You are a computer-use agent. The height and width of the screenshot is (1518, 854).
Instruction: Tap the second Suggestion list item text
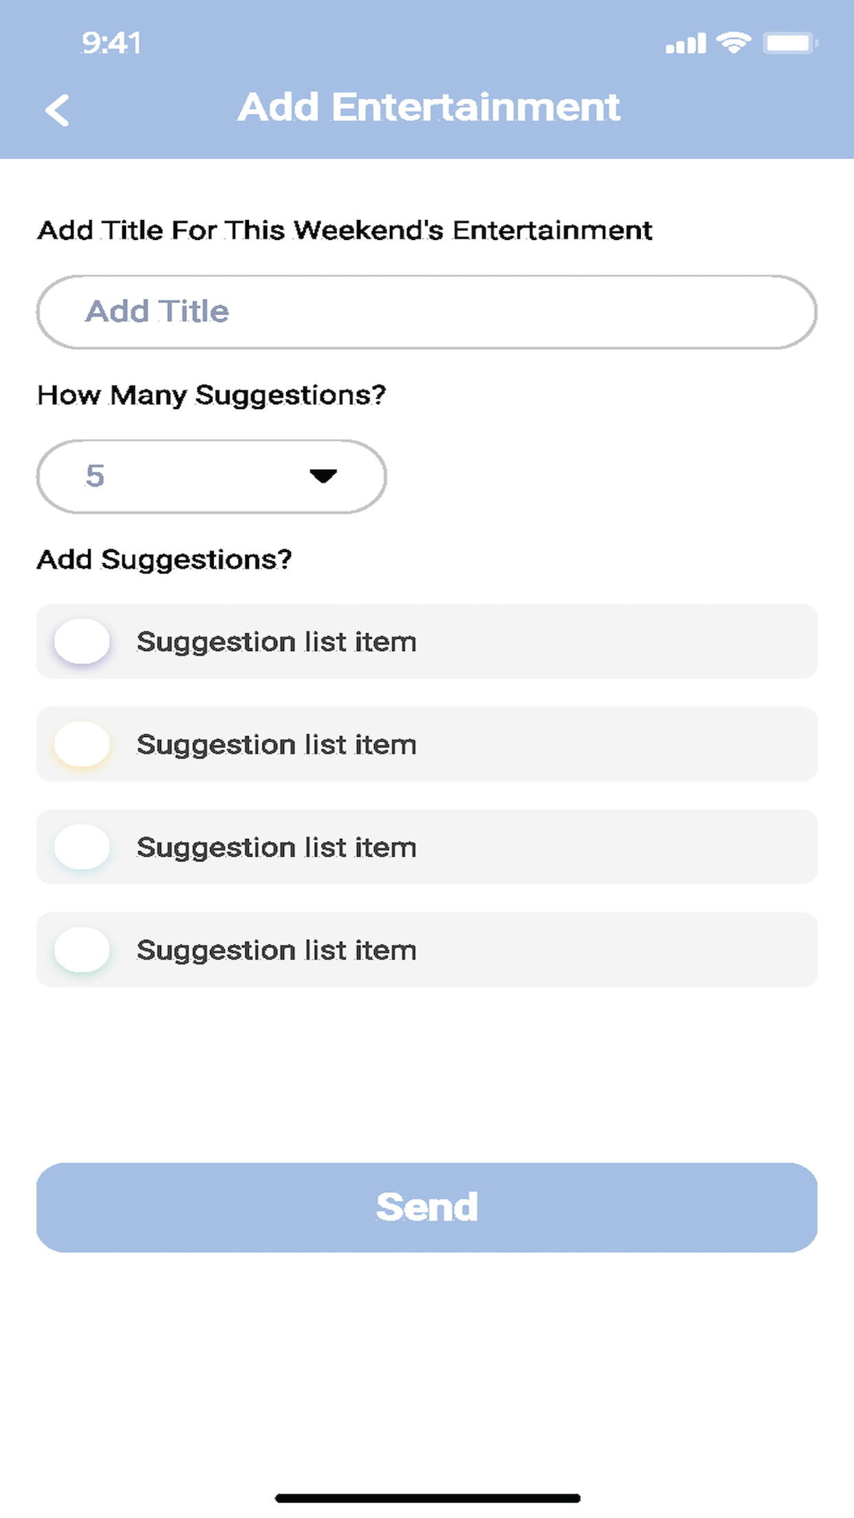[276, 745]
